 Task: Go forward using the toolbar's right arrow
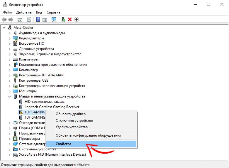click(x=11, y=19)
